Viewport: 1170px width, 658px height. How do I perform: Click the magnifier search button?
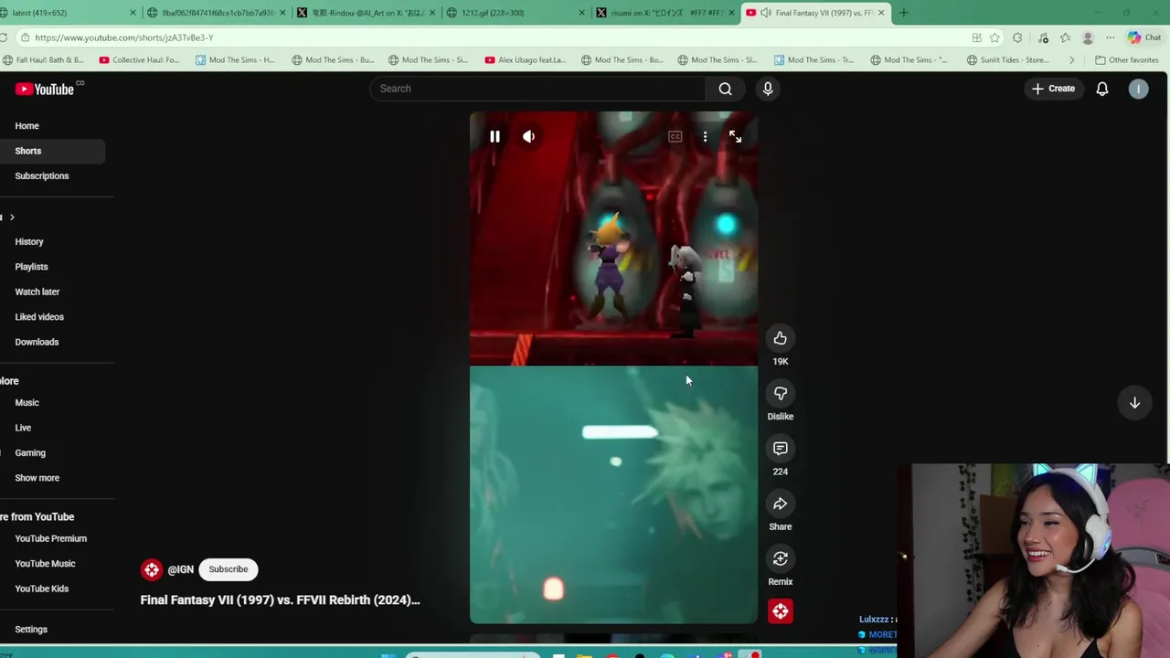click(x=725, y=89)
